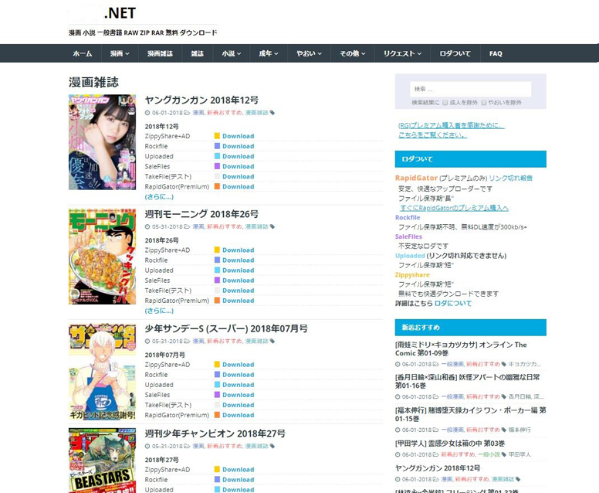Click cyan Uploaded icon for 少年サンデーS

217,385
